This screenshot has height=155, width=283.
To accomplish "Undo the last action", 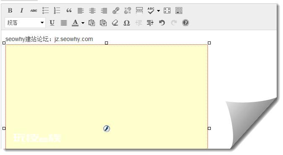I will click(162, 23).
